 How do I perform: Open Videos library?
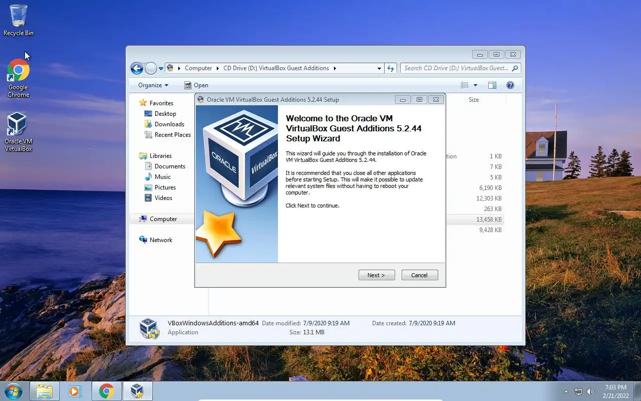pyautogui.click(x=158, y=198)
